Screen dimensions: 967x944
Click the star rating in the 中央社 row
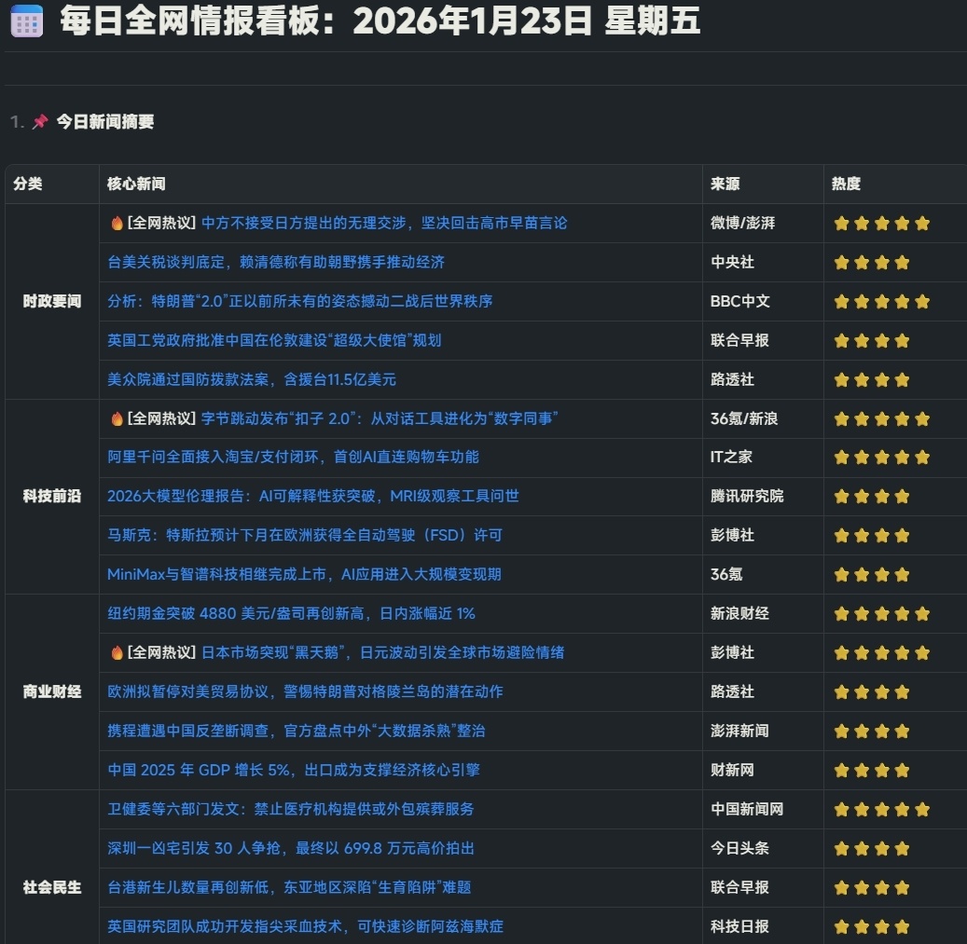pos(872,263)
